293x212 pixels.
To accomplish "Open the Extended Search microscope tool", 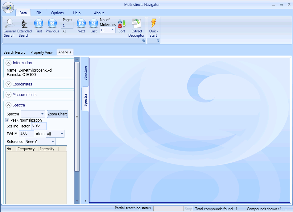I will [24, 28].
